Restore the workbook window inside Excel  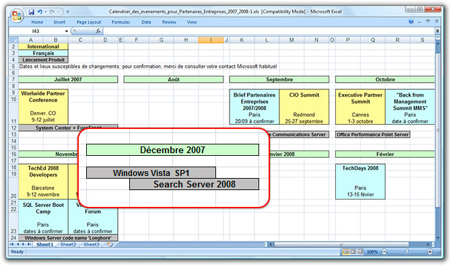427,21
